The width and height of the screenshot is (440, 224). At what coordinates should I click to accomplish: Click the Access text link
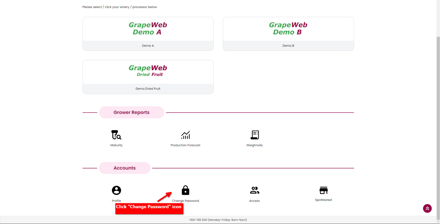point(254,201)
